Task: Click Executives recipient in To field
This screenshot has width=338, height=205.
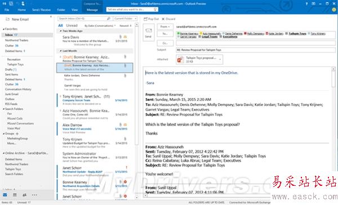Action: tap(230, 37)
